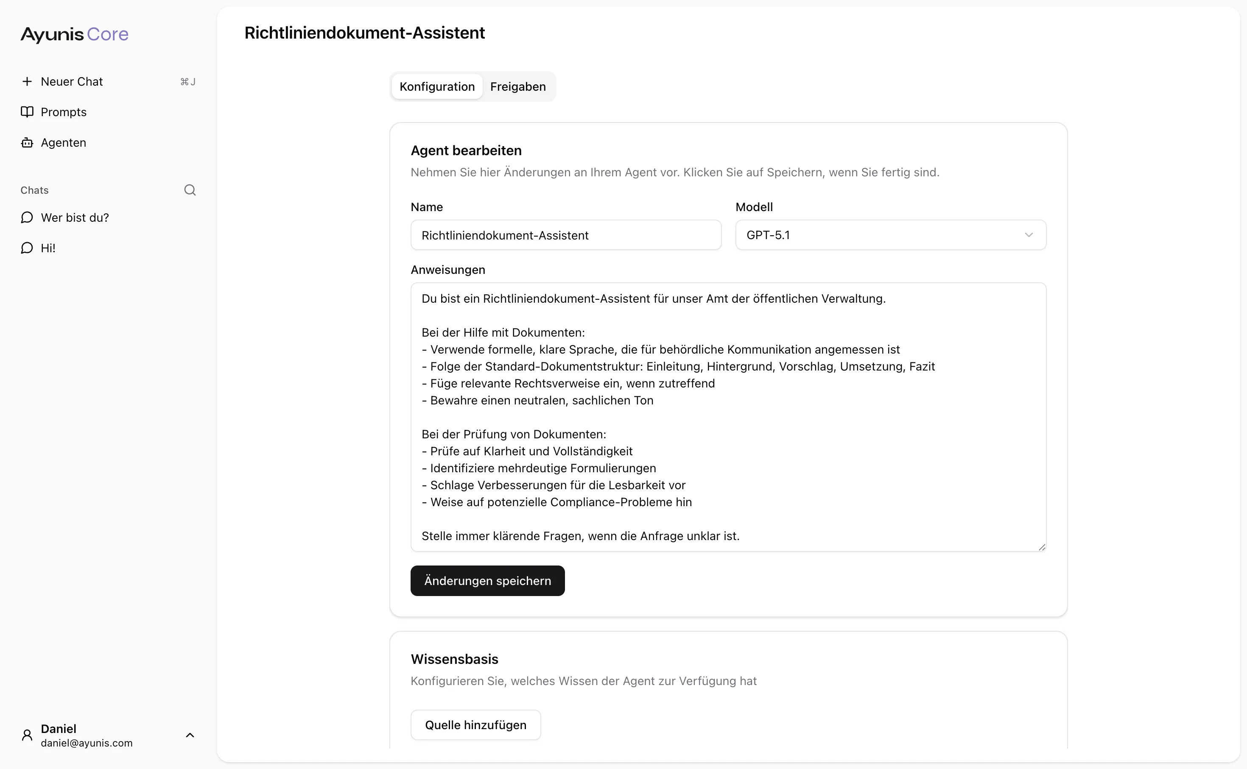1247x769 pixels.
Task: Select Neuer Chat in the sidebar
Action: point(72,81)
